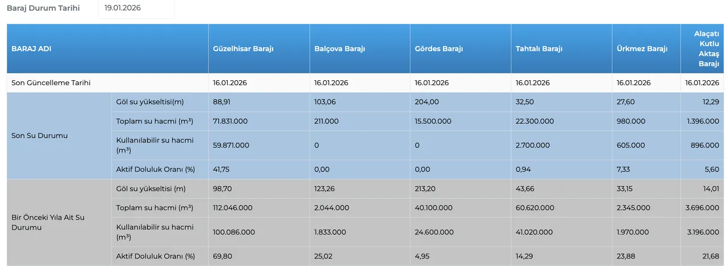Select Gördes's 204,00 water level cell

click(x=427, y=102)
